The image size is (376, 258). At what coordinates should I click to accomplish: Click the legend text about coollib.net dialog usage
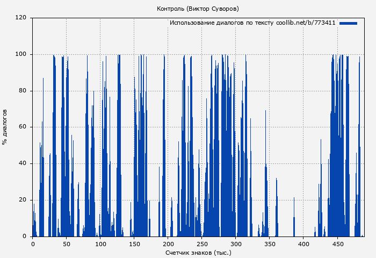(252, 23)
